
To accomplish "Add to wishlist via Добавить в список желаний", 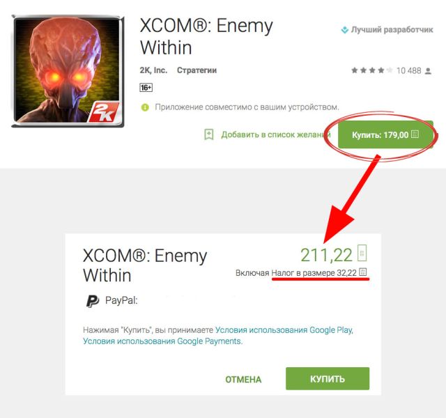I will click(276, 134).
